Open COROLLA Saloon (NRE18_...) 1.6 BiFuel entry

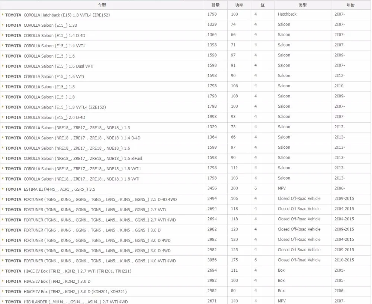(74, 159)
